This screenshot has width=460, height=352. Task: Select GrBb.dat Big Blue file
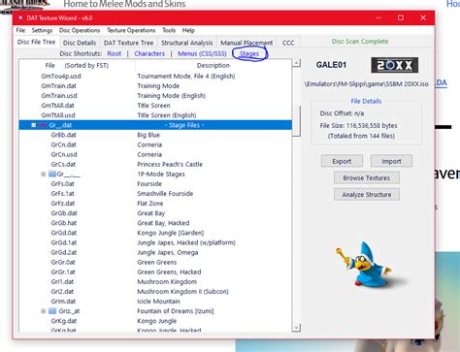click(x=155, y=135)
